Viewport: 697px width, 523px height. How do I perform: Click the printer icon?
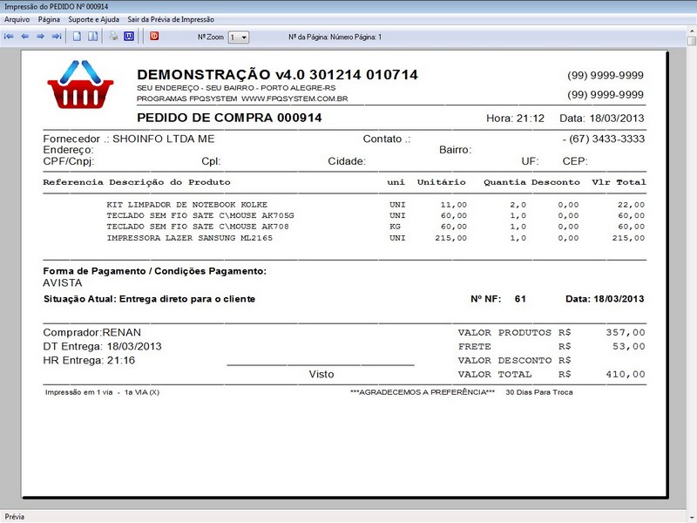click(x=113, y=36)
